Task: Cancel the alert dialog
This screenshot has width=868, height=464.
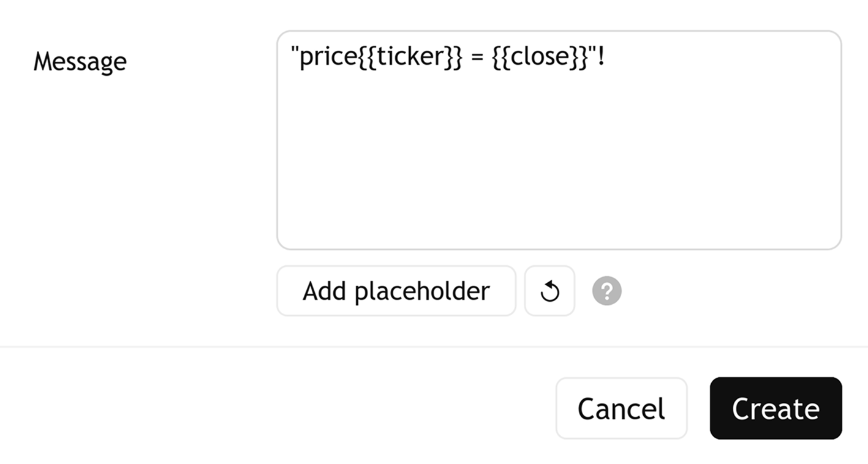Action: click(621, 408)
